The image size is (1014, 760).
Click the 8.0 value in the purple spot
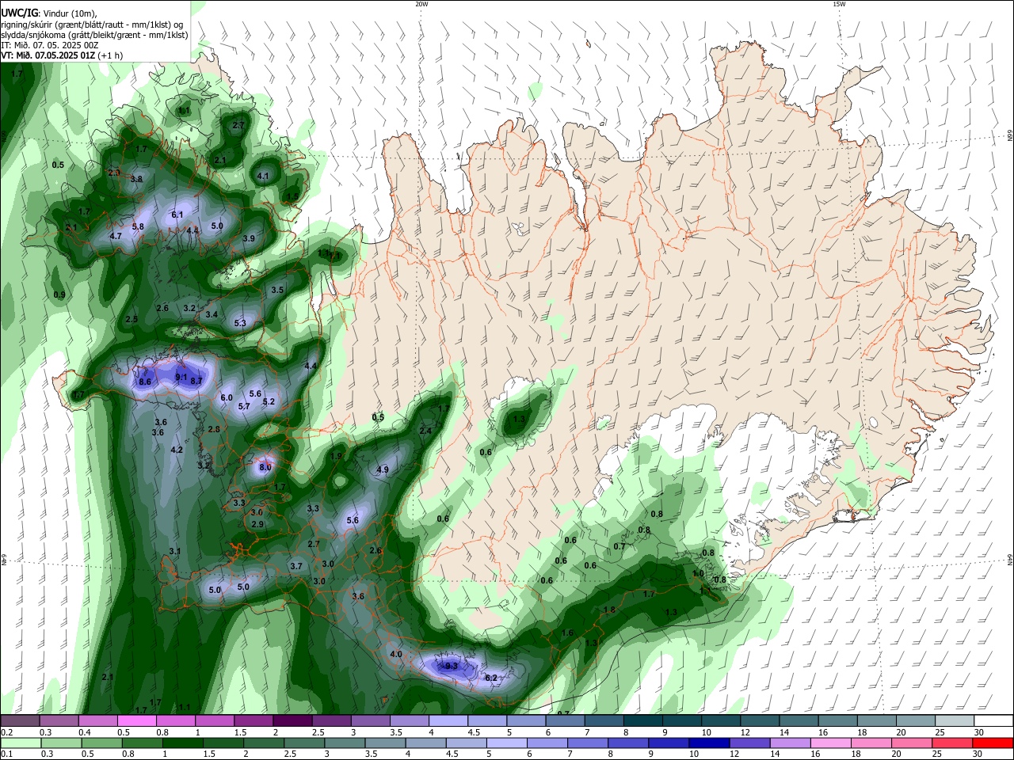(265, 468)
